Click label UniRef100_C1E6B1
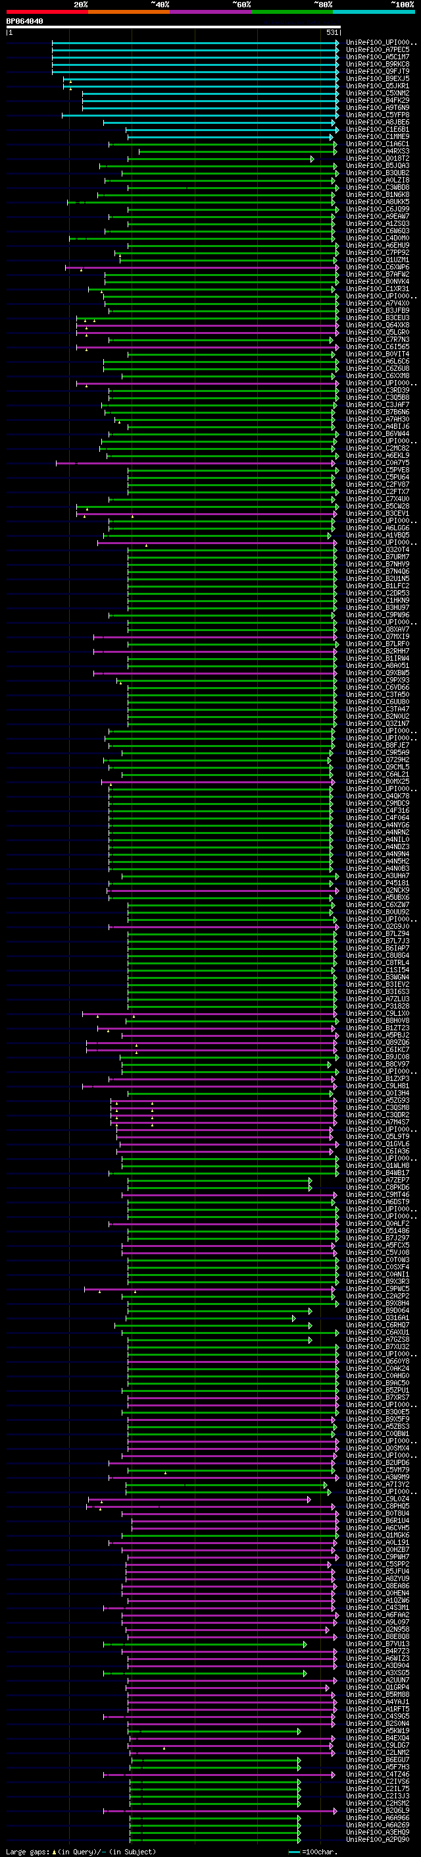The image size is (421, 1857). pyautogui.click(x=378, y=130)
